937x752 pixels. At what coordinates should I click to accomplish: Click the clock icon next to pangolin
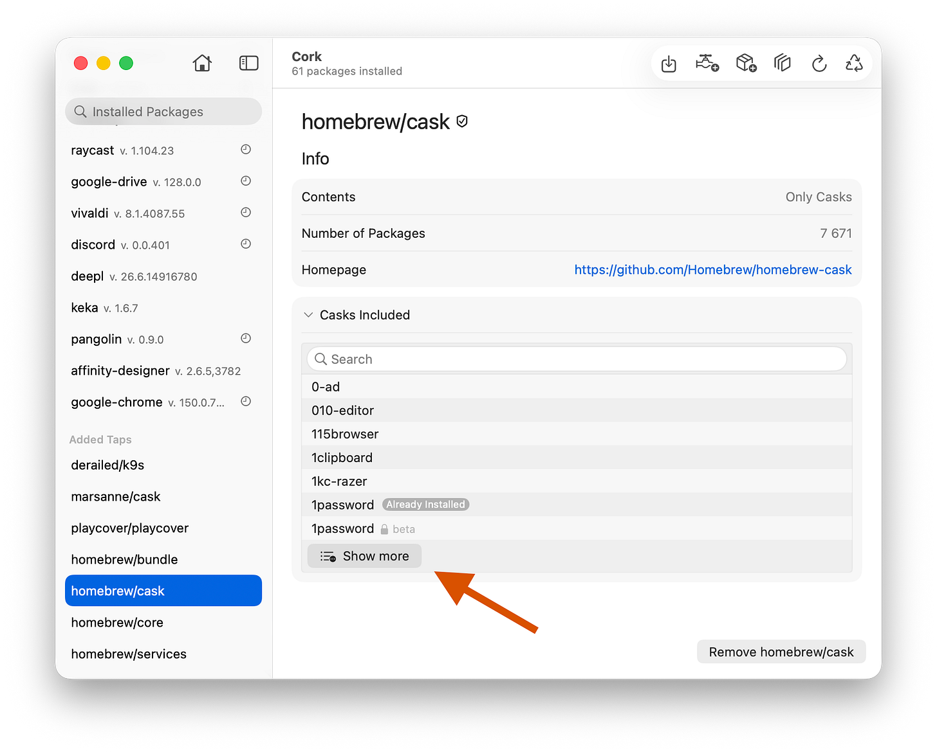click(246, 339)
